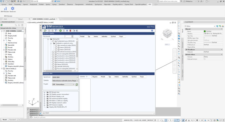This screenshot has height=122, width=225.
Task: Click the help icon in Prostor nástrojů panel
Action: tap(22, 25)
